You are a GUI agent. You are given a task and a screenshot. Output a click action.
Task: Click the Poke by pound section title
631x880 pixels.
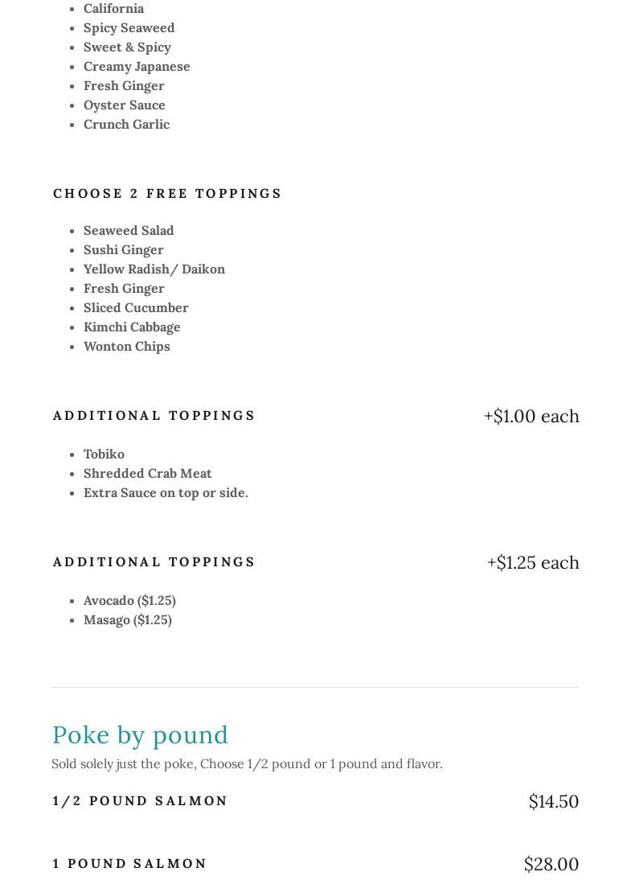click(140, 734)
